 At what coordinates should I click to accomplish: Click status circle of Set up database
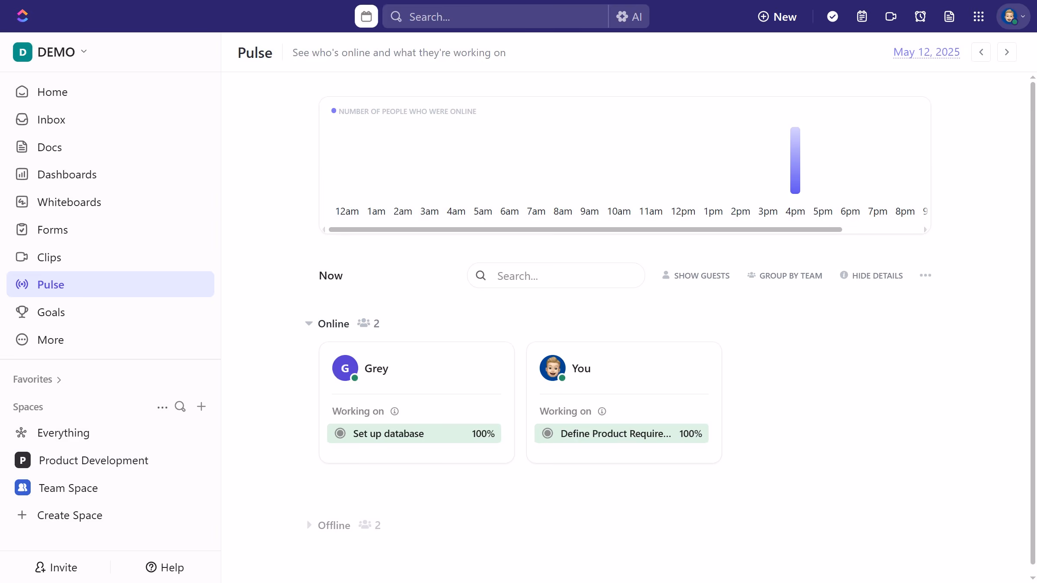340,433
